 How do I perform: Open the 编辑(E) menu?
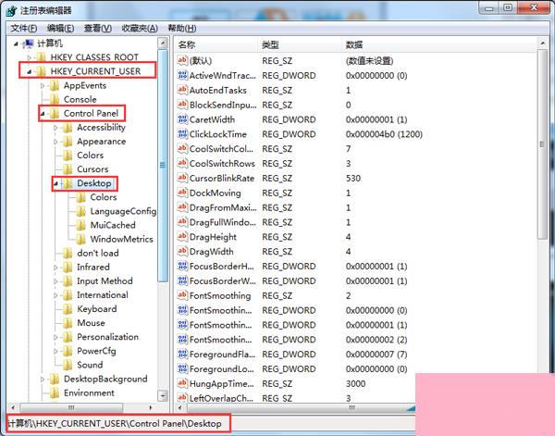[60, 28]
